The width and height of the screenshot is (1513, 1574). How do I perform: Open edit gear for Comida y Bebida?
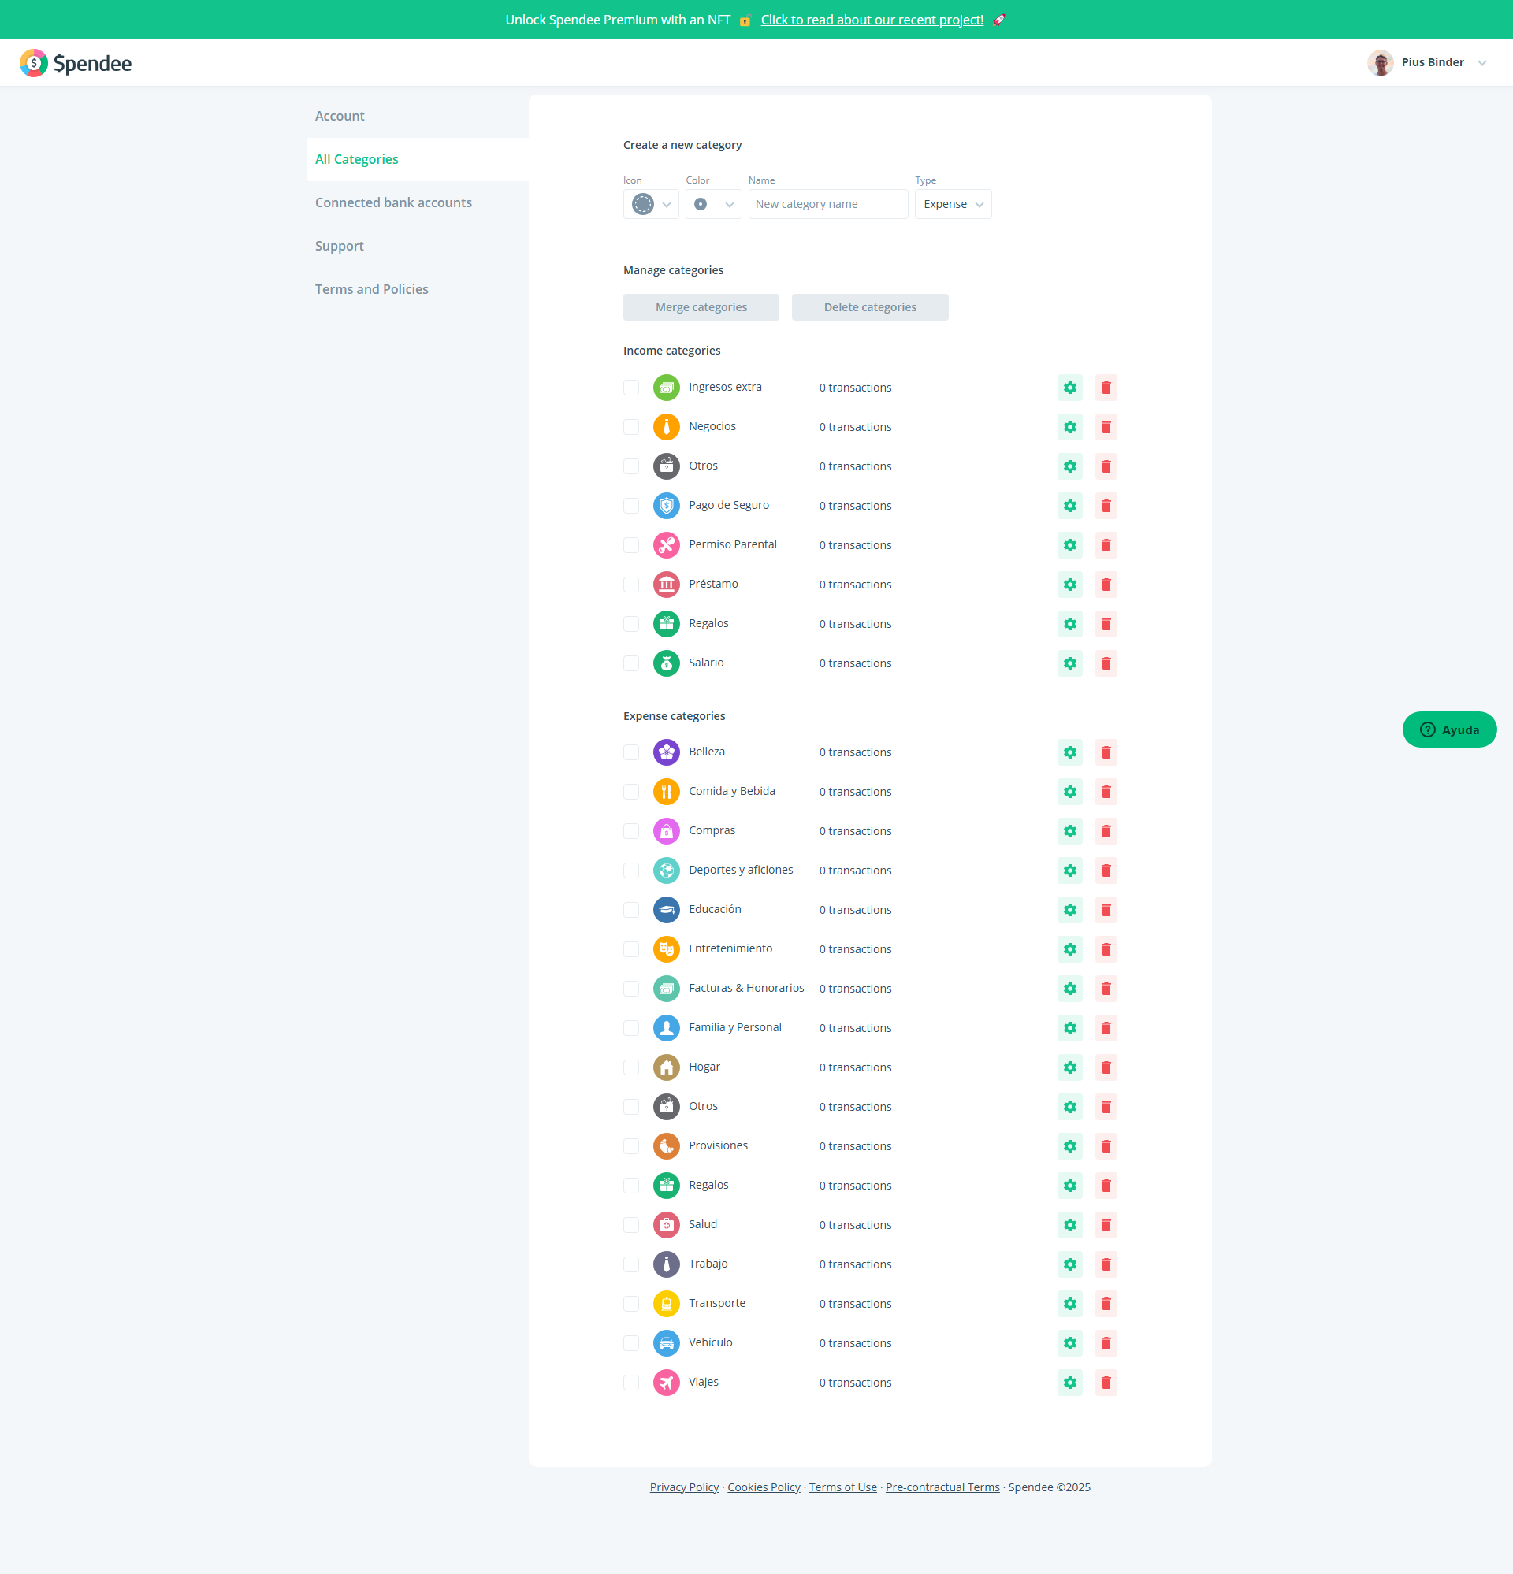1069,792
